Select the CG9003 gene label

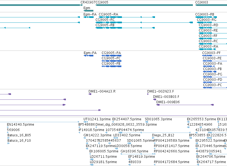click(x=201, y=2)
